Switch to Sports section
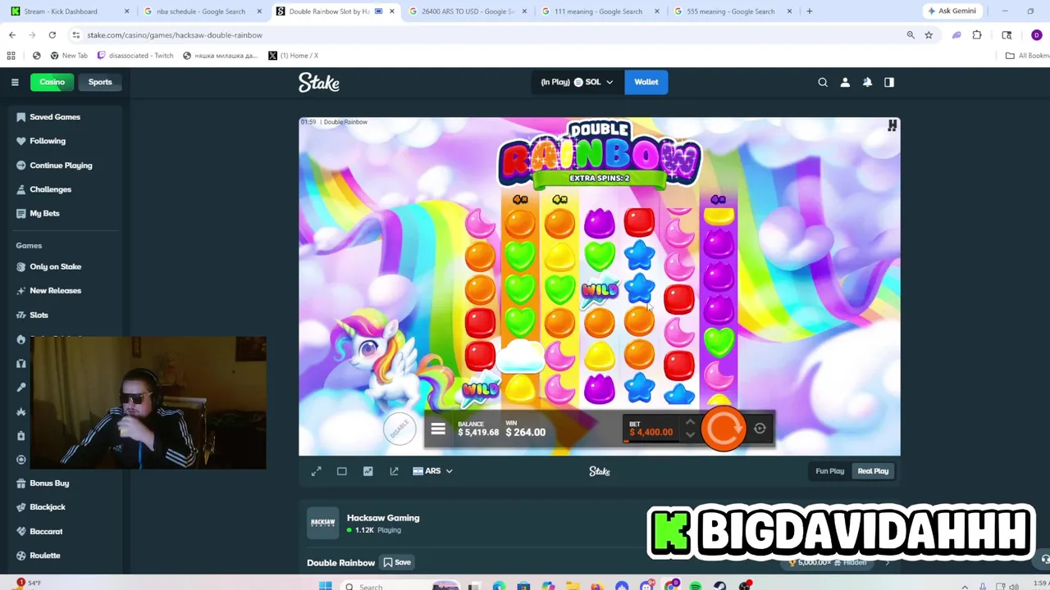Viewport: 1050px width, 590px height. (x=100, y=82)
